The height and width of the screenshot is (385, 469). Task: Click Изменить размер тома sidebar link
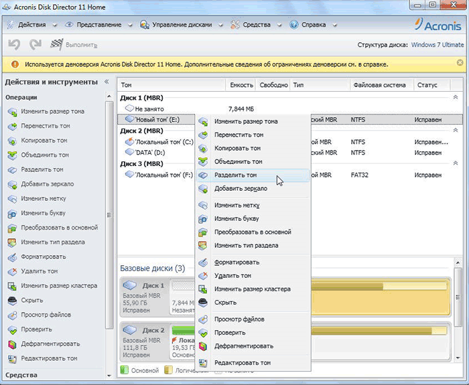[x=53, y=112]
